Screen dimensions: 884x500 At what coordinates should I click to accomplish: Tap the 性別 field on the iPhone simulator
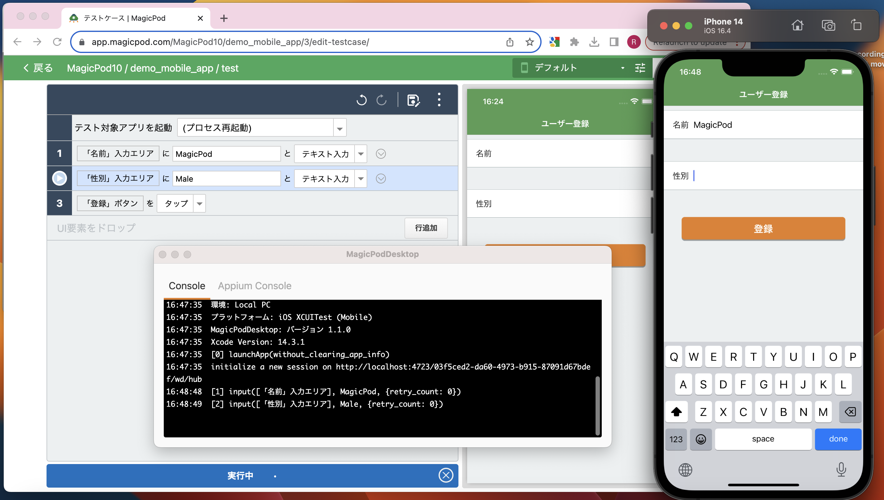click(763, 175)
